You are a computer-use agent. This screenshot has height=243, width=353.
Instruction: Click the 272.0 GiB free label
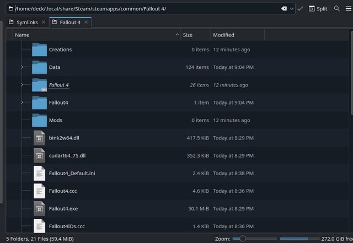coord(337,239)
